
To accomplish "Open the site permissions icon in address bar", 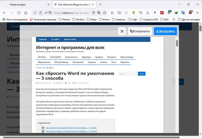I will [46, 13].
